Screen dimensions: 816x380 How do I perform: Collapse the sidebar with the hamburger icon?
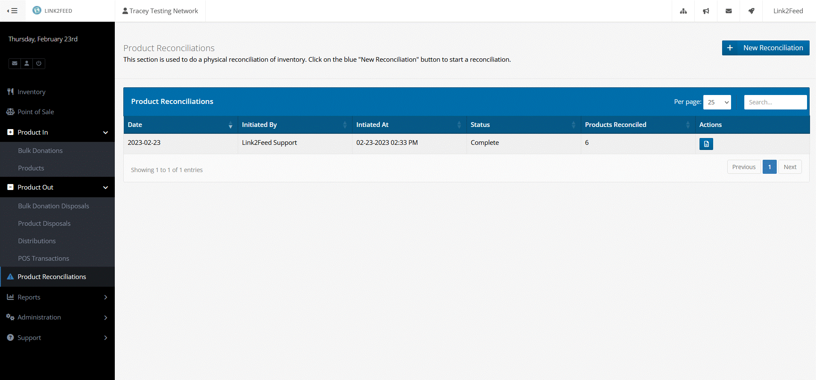point(12,11)
